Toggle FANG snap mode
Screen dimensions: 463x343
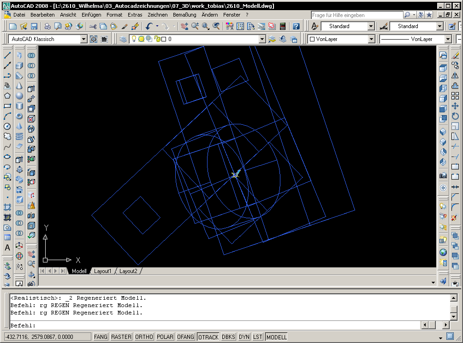pos(101,337)
